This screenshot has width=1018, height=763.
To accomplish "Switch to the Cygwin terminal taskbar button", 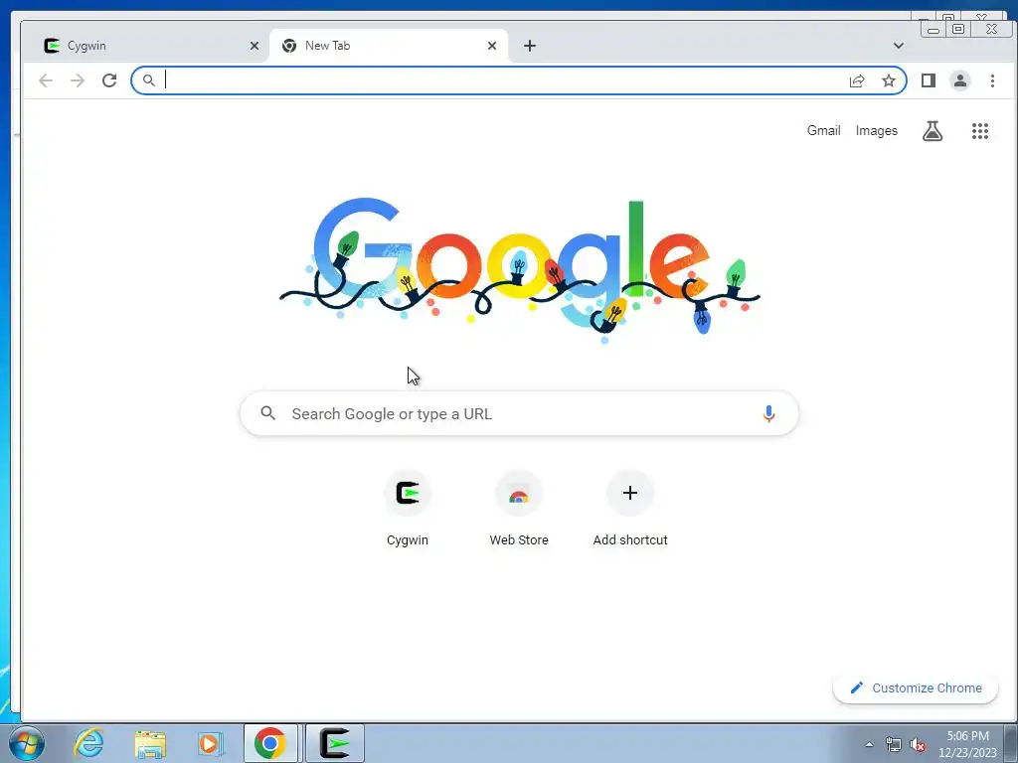I will pos(335,743).
